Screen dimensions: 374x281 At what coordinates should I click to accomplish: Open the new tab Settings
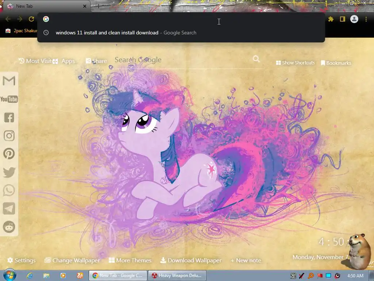click(x=22, y=260)
